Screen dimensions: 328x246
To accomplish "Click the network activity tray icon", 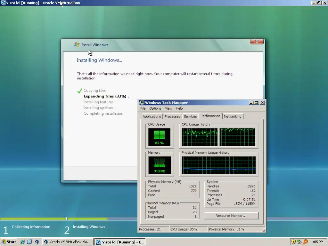I will (x=299, y=242).
